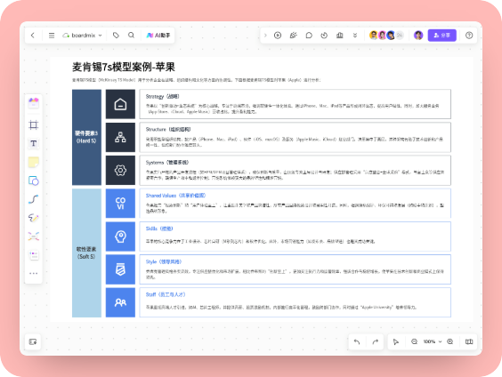Select the Frame tool
This screenshot has width=502, height=377.
34,124
